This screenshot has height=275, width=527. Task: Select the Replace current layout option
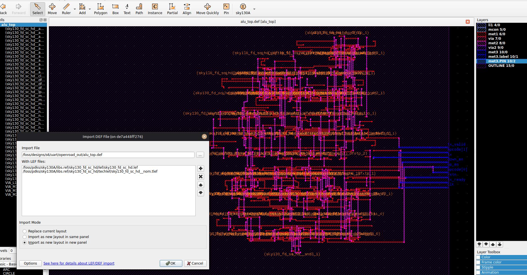25,231
